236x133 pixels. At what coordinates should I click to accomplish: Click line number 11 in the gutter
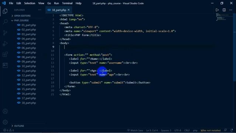pos(52,55)
